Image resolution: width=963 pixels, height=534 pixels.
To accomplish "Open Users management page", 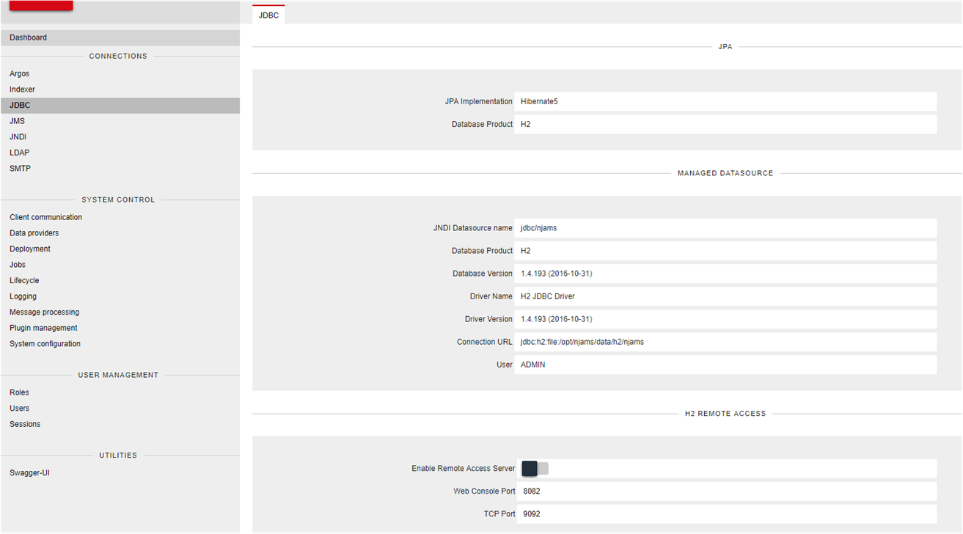I will click(19, 409).
